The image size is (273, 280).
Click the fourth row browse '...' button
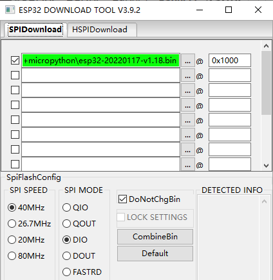click(188, 105)
